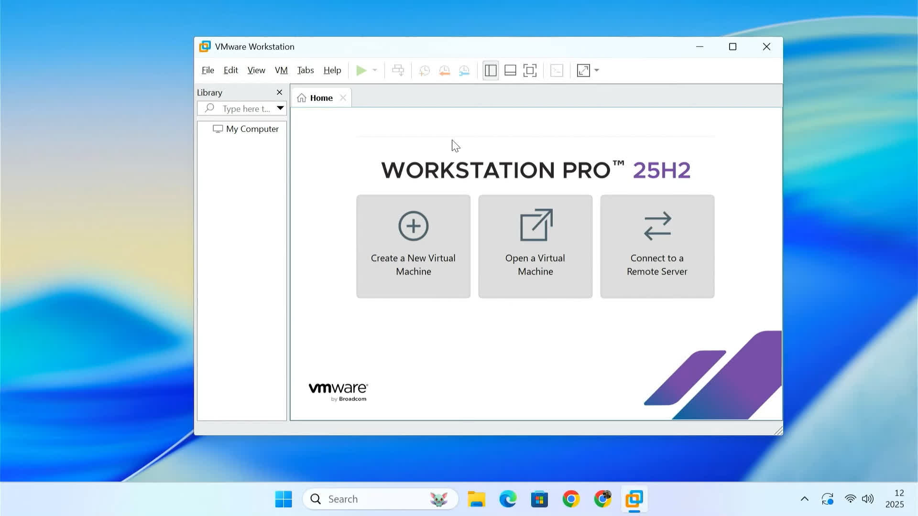Screen dimensions: 918x516
Task: Open the Tabs menu
Action: 305,70
